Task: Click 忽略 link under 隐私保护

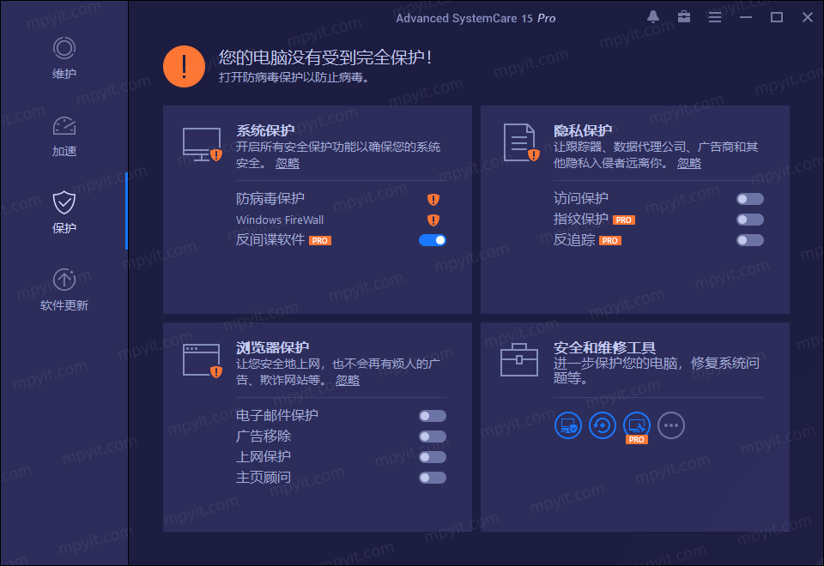Action: pos(689,163)
